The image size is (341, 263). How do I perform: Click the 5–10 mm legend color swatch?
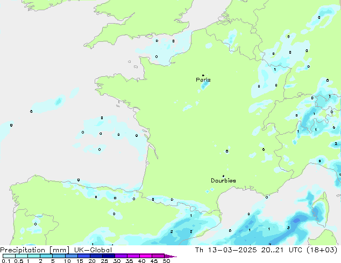coord(59,256)
